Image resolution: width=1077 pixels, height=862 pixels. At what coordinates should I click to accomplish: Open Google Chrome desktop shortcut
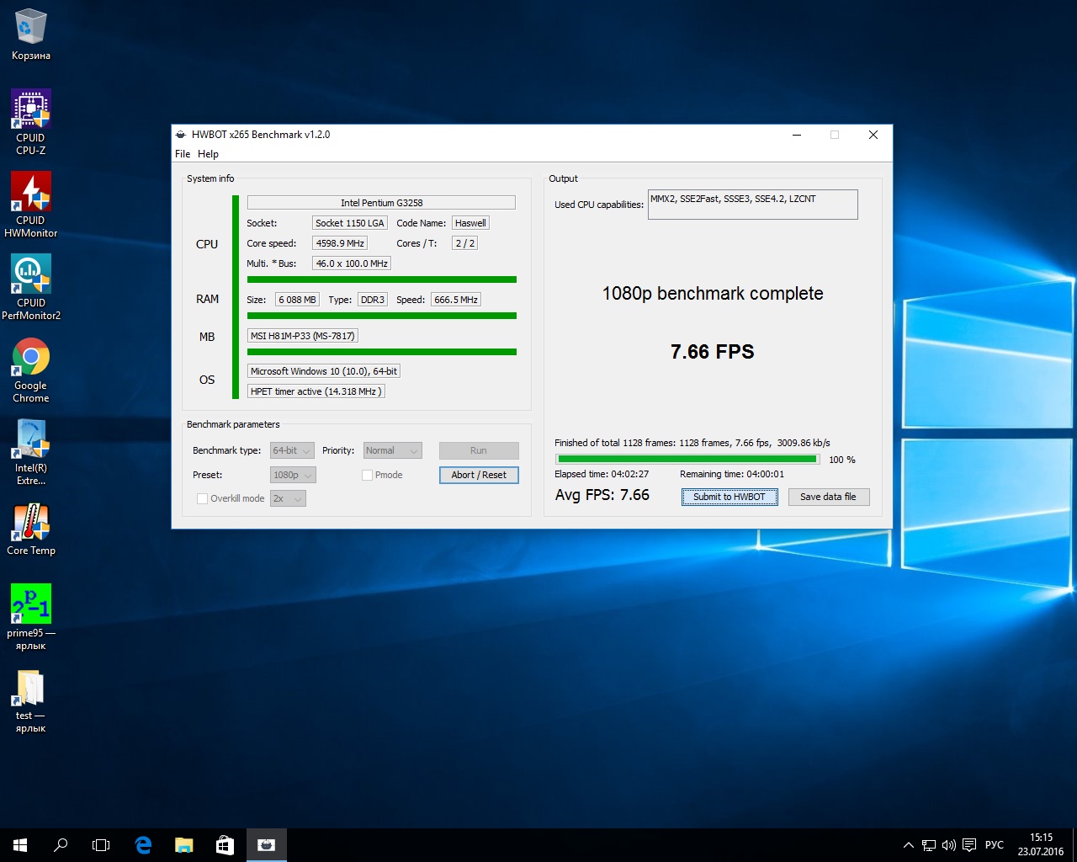tap(31, 370)
